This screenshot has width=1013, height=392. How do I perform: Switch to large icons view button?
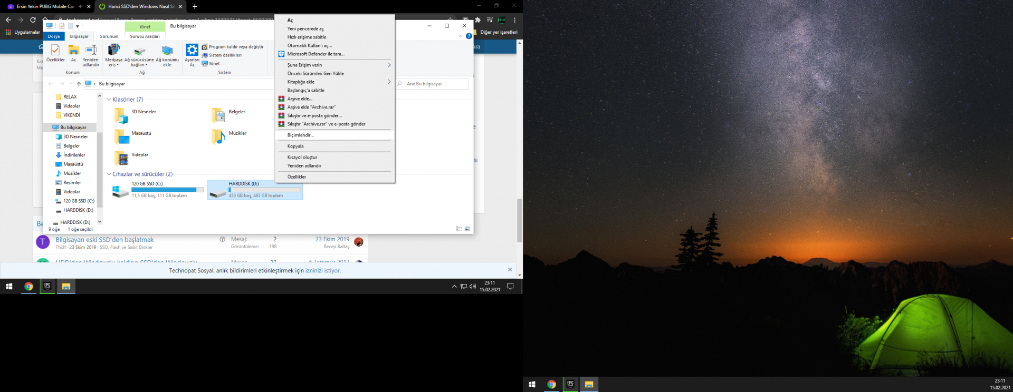point(467,229)
